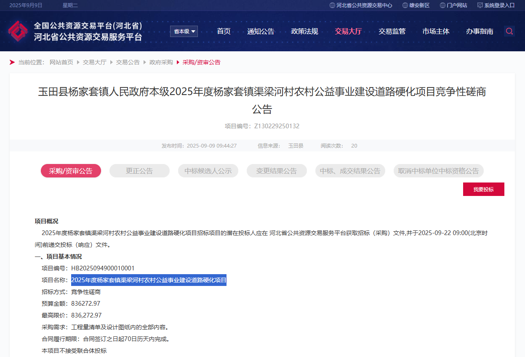The height and width of the screenshot is (357, 525).
Task: Click the 交易大厅 breadcrumb link
Action: [94, 62]
